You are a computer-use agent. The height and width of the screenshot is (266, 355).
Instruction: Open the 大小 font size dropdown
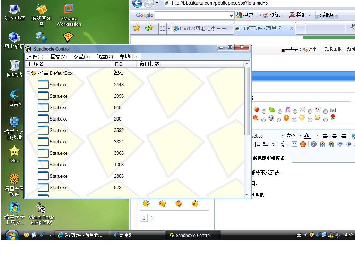pos(300,136)
